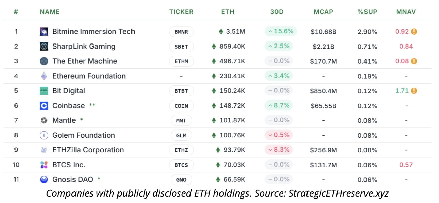This screenshot has height=203, width=439.
Task: Click The Ether Machine logo icon
Action: point(44,61)
